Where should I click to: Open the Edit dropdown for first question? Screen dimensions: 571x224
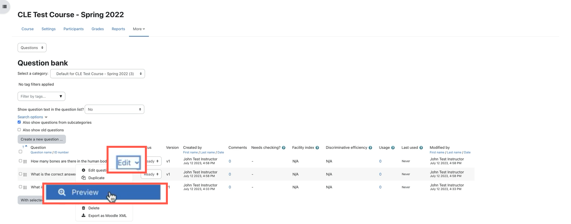(x=128, y=162)
